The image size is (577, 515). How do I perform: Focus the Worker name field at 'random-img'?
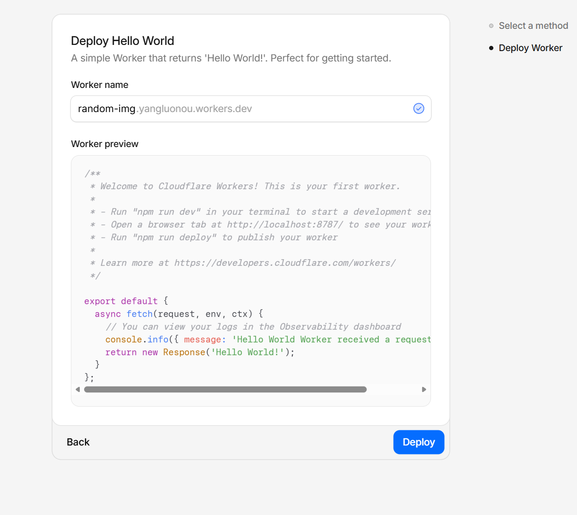point(107,109)
